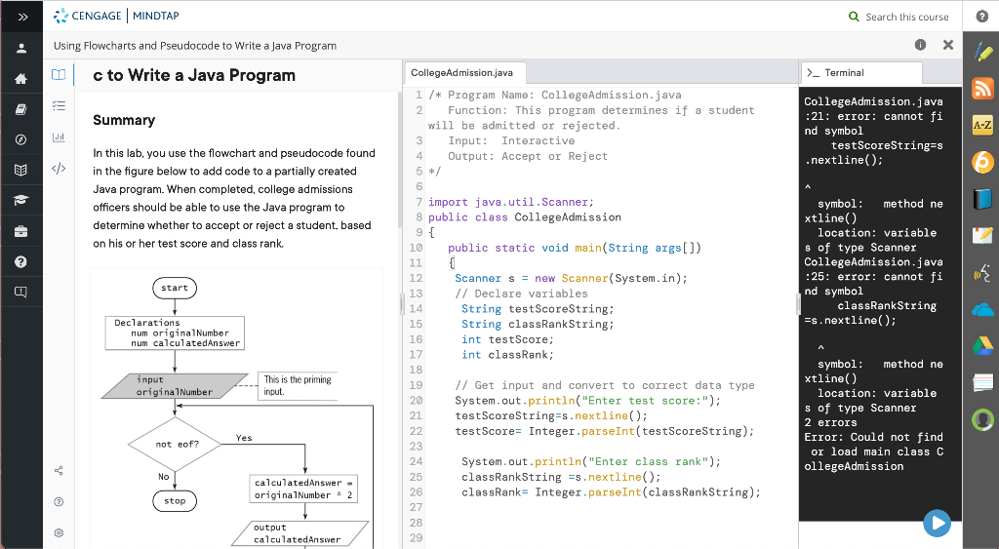This screenshot has width=999, height=549.
Task: Open the question mark help in dark sidebar
Action: (x=21, y=261)
